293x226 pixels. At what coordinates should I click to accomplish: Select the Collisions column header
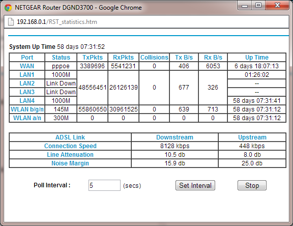click(x=154, y=58)
